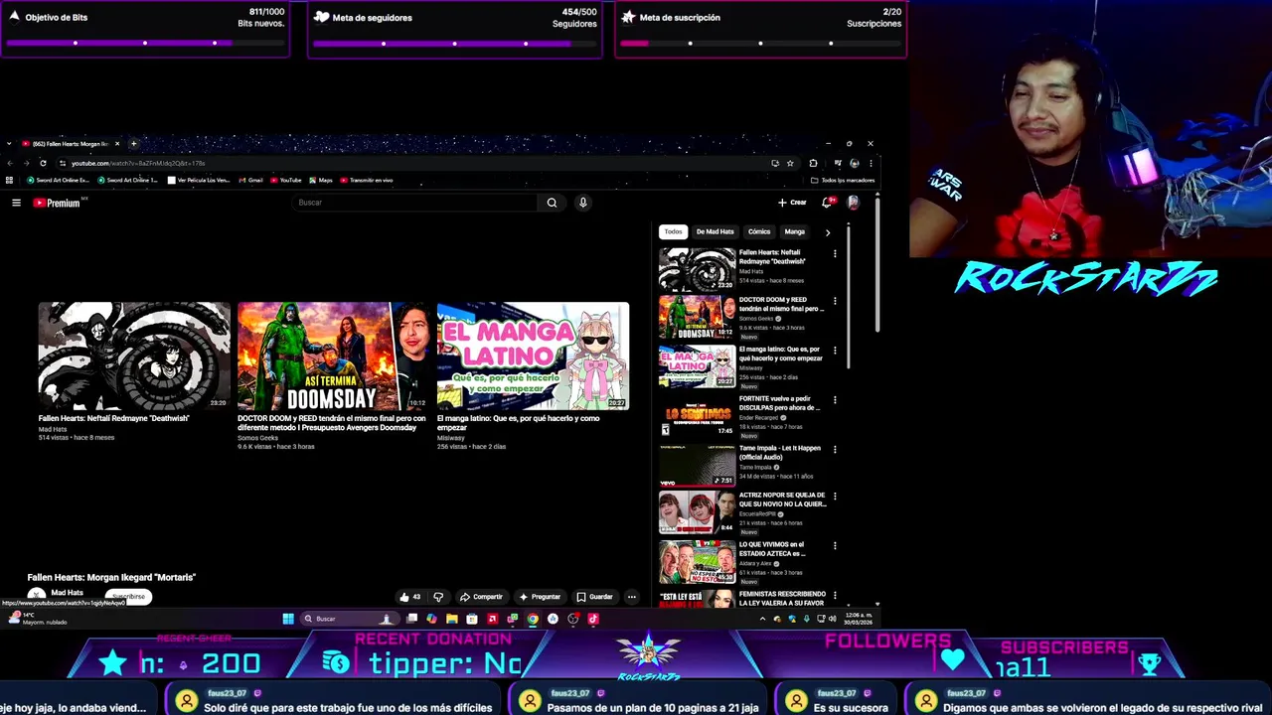
Task: Click the search magnifier button
Action: (x=552, y=203)
